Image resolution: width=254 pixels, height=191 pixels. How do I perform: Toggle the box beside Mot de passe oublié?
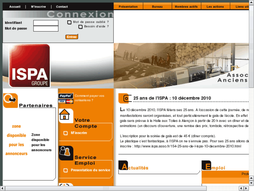click(69, 22)
